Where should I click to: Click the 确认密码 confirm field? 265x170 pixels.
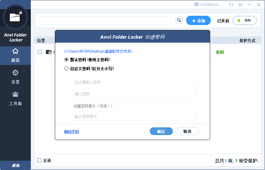click(135, 94)
